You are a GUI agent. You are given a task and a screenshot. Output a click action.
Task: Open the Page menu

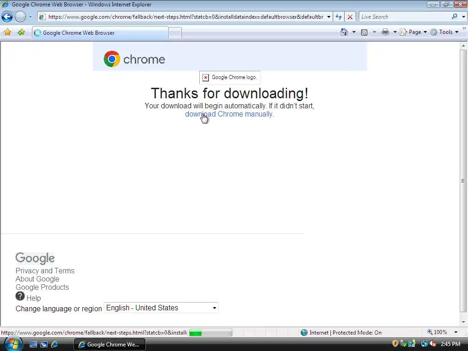click(x=413, y=32)
